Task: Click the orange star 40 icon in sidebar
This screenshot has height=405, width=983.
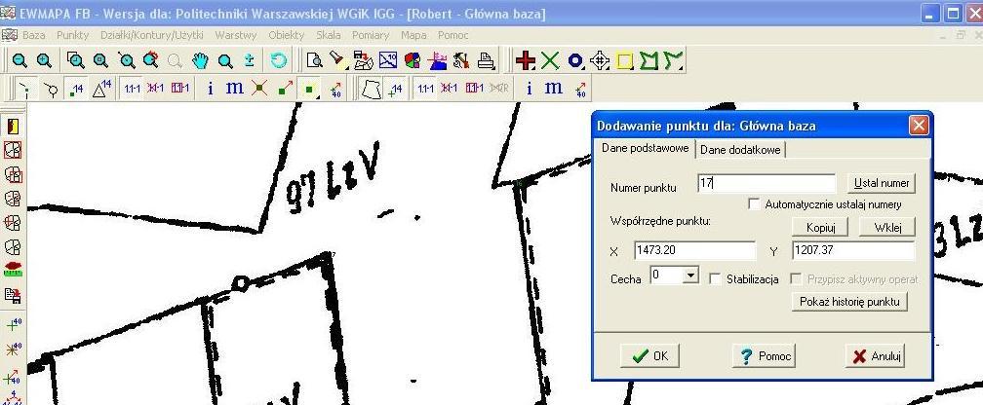Action: [x=13, y=350]
